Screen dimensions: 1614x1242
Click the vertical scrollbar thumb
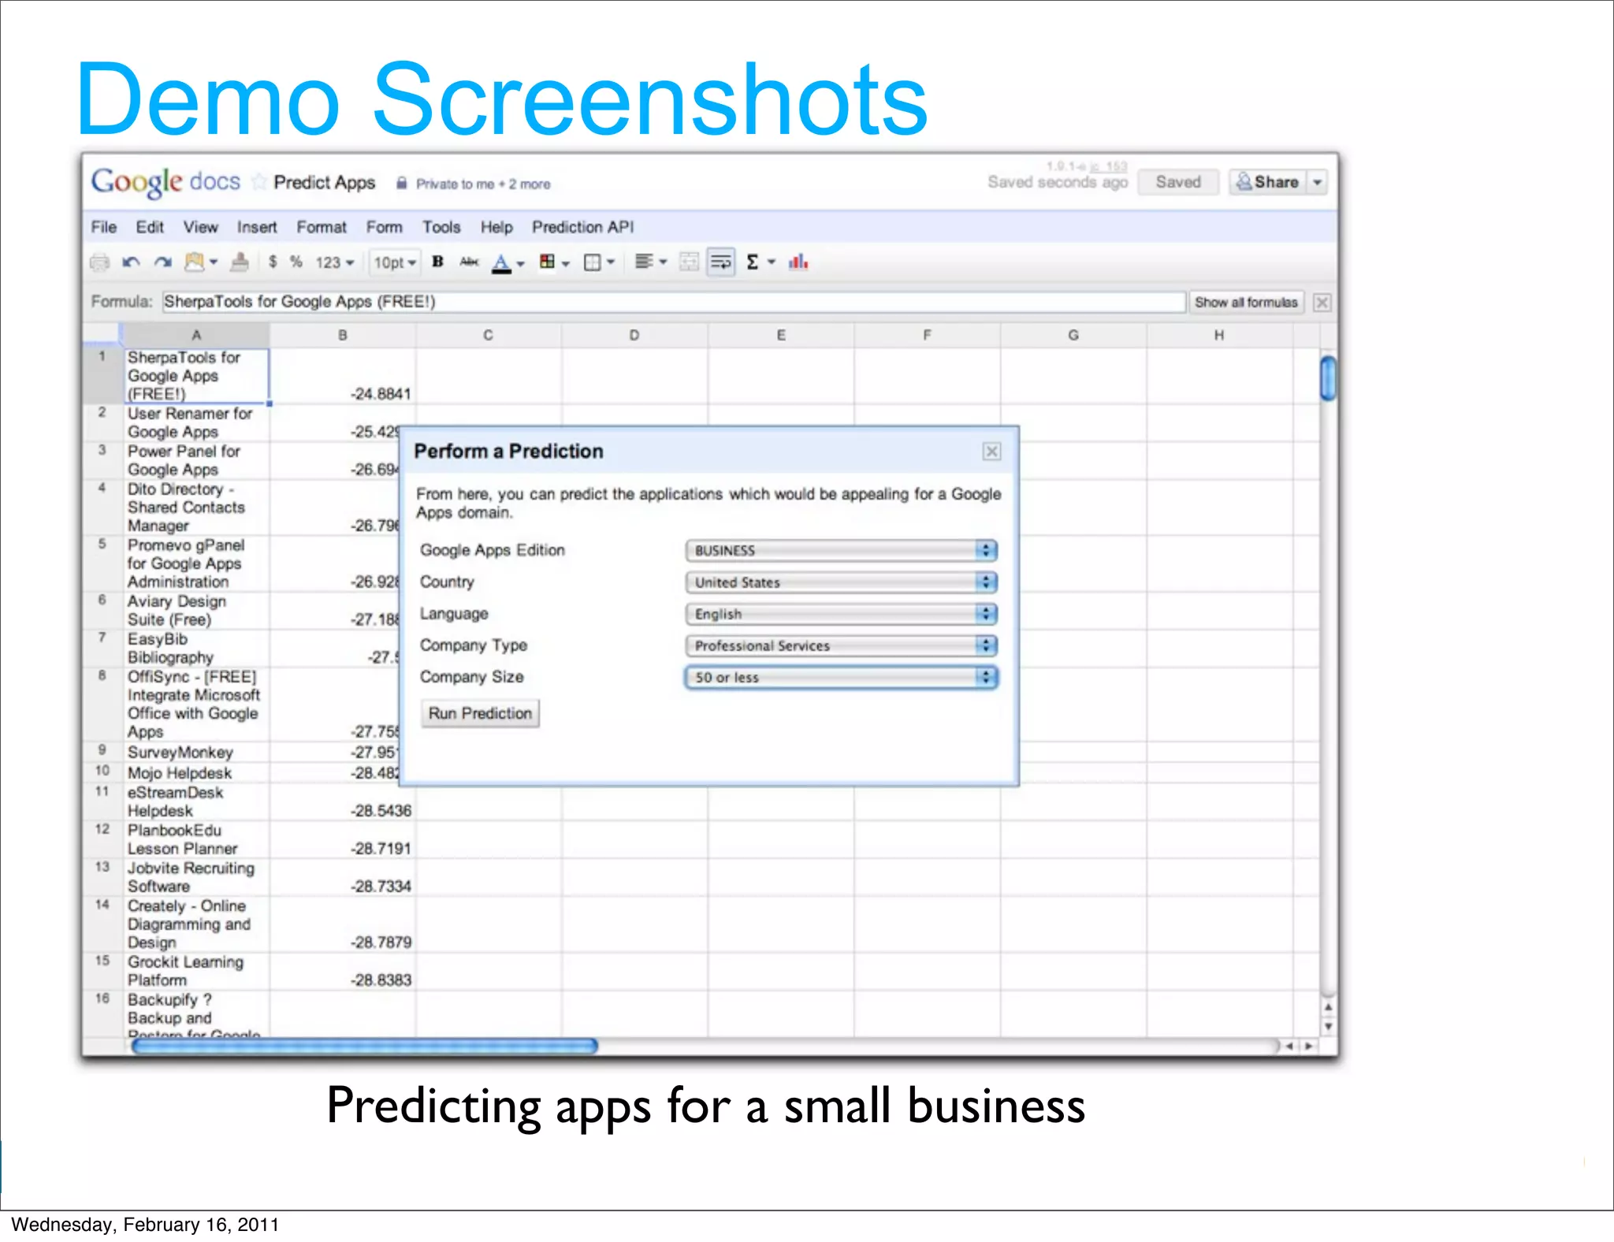click(x=1328, y=378)
